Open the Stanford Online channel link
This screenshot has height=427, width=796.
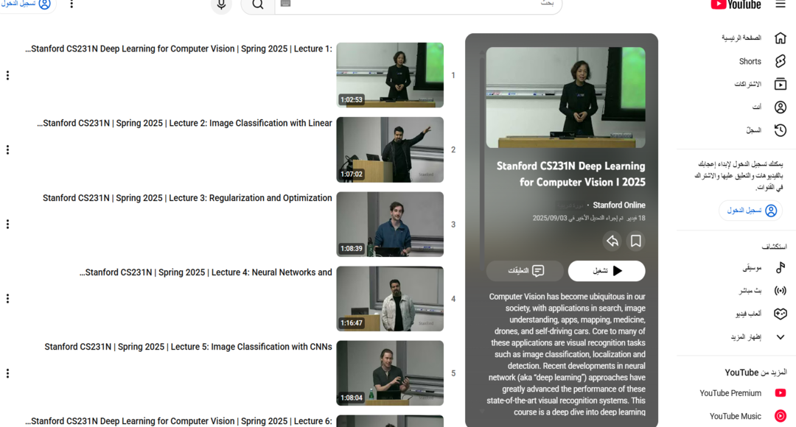coord(618,205)
